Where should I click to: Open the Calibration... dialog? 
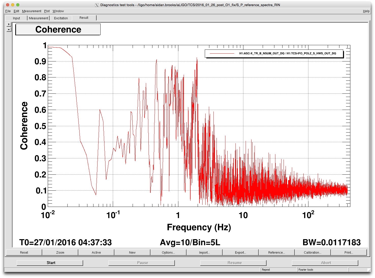coord(313,252)
